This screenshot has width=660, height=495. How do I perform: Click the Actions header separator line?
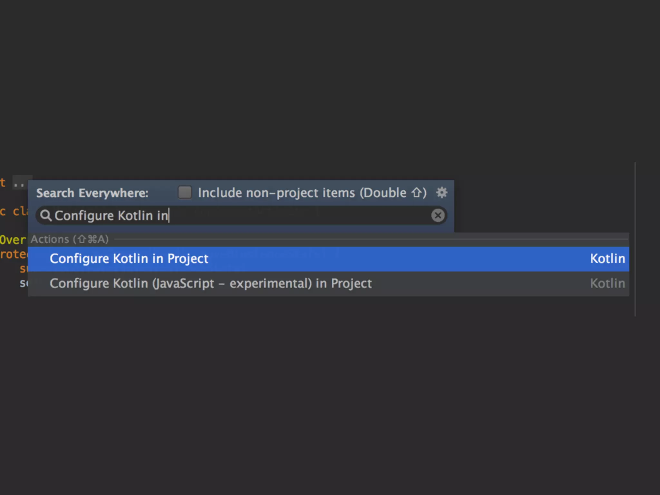[371, 239]
